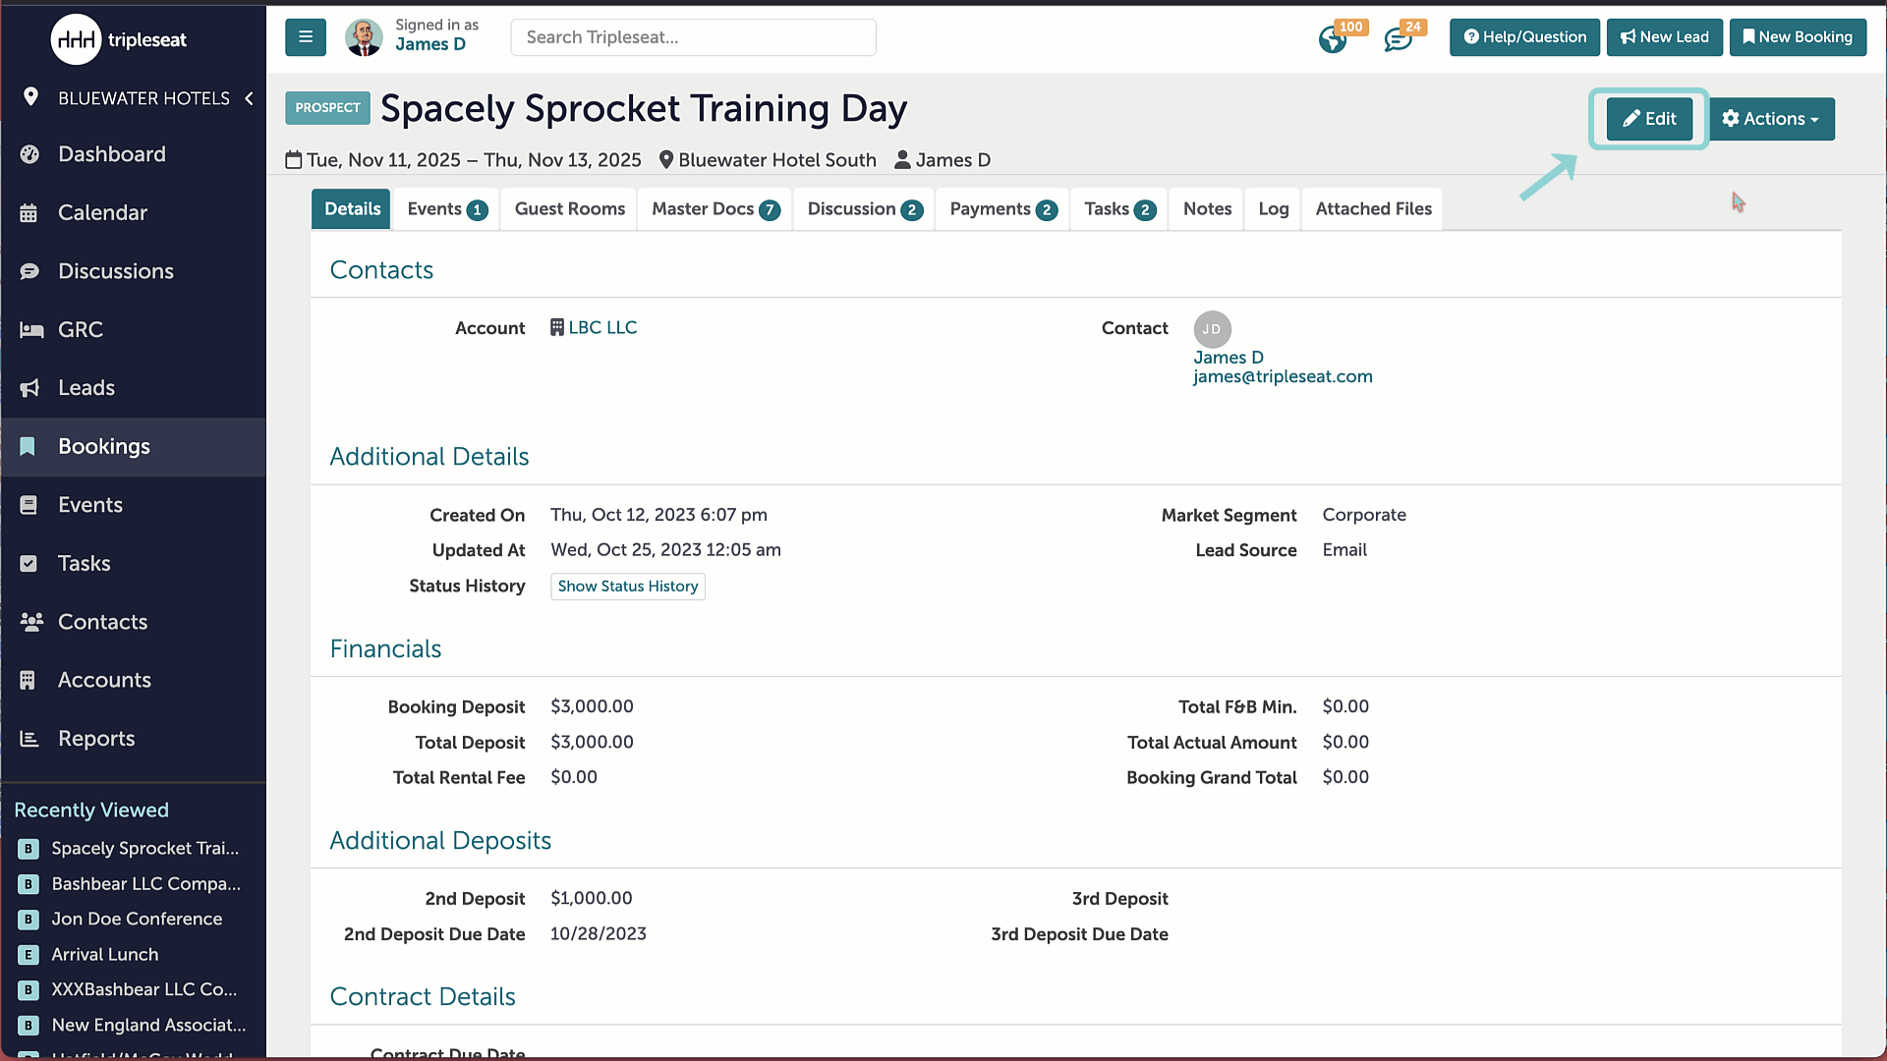Viewport: 1887px width, 1061px height.
Task: Switch to the Payments tab
Action: coord(1001,208)
